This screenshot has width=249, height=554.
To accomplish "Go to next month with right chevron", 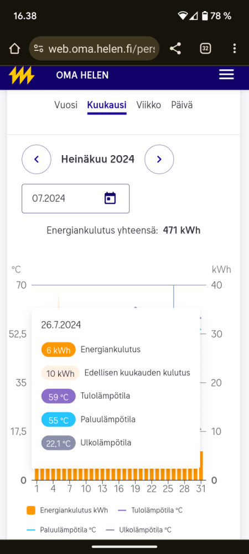I will [x=159, y=160].
